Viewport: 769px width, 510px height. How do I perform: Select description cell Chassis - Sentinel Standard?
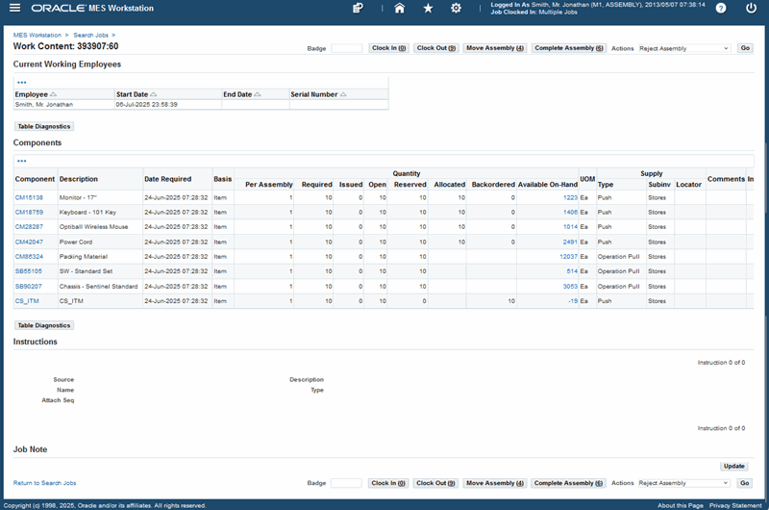[x=100, y=286]
